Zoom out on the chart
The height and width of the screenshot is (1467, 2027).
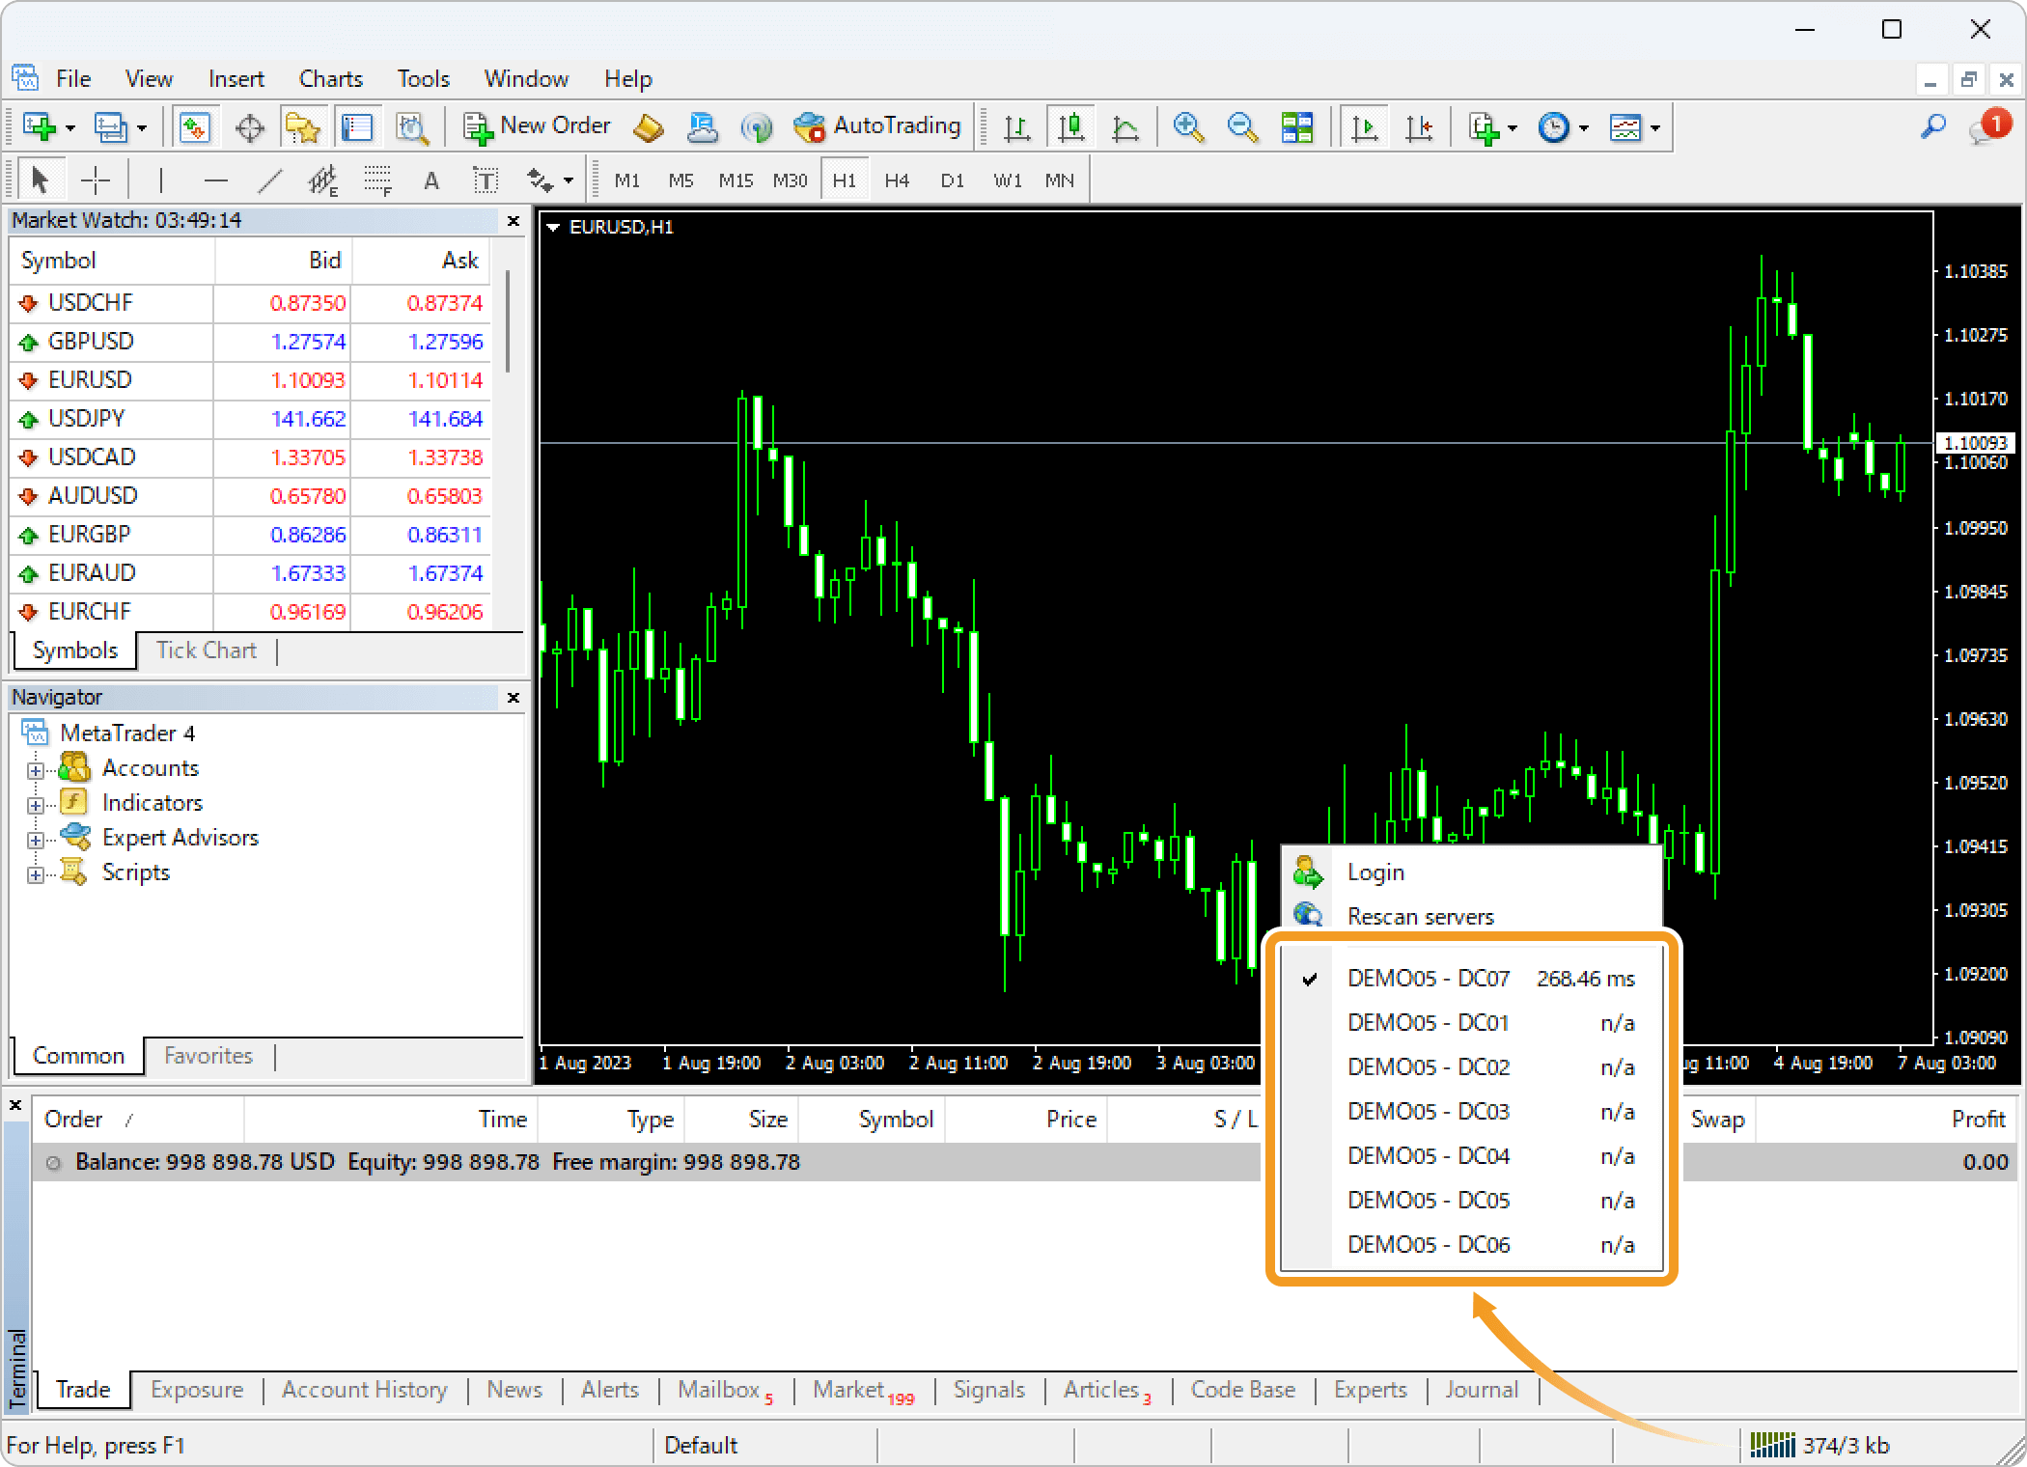(x=1241, y=127)
